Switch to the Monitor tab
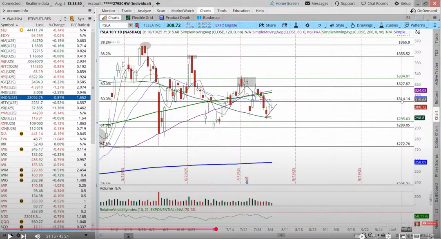Image resolution: width=441 pixels, height=239 pixels. pyautogui.click(x=108, y=11)
